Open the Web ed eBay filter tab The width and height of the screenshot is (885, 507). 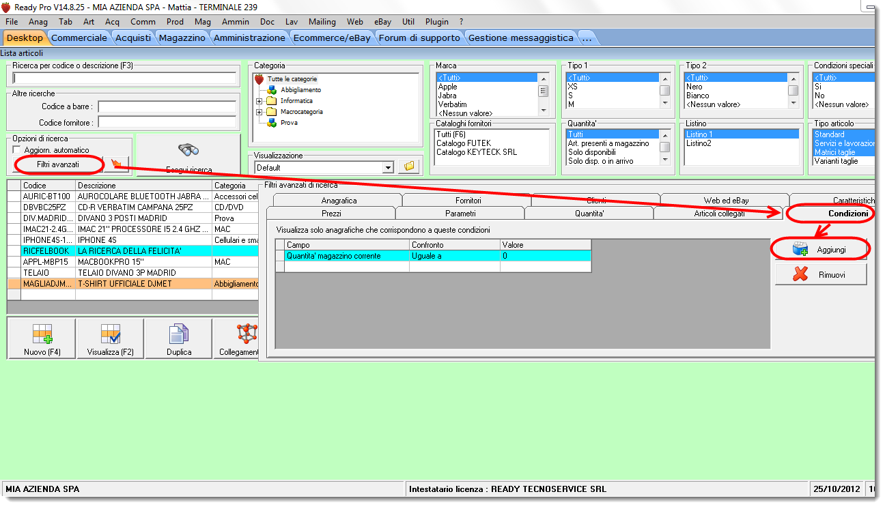click(727, 201)
